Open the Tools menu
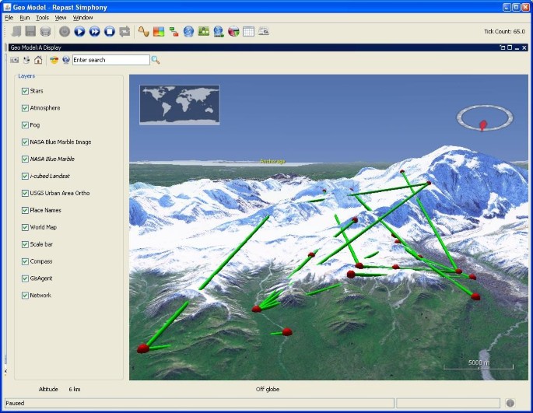Viewport: 533px width, 413px height. click(42, 17)
